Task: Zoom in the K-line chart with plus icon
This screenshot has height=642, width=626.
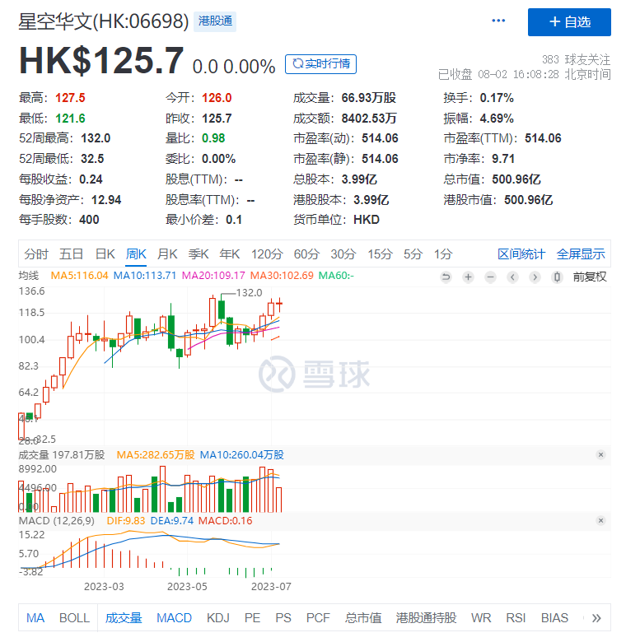Action: click(x=469, y=277)
